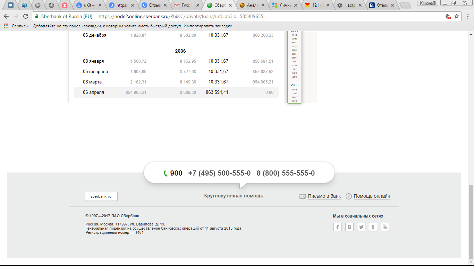Click the Николай profile button

(428, 3)
